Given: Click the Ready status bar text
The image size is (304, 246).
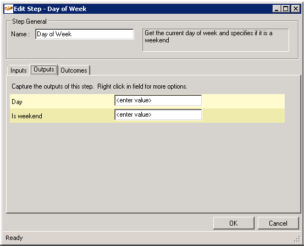Looking at the screenshot, I should coord(14,238).
